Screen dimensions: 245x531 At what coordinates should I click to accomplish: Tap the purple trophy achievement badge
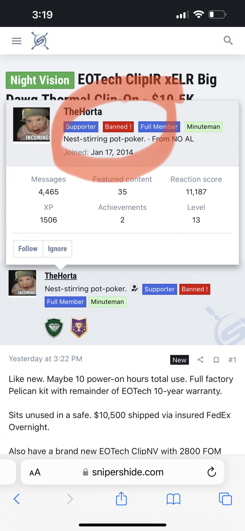(x=79, y=327)
